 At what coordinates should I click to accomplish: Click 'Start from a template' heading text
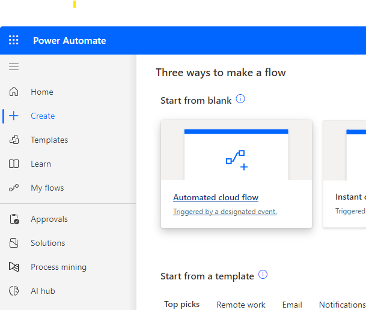click(207, 276)
